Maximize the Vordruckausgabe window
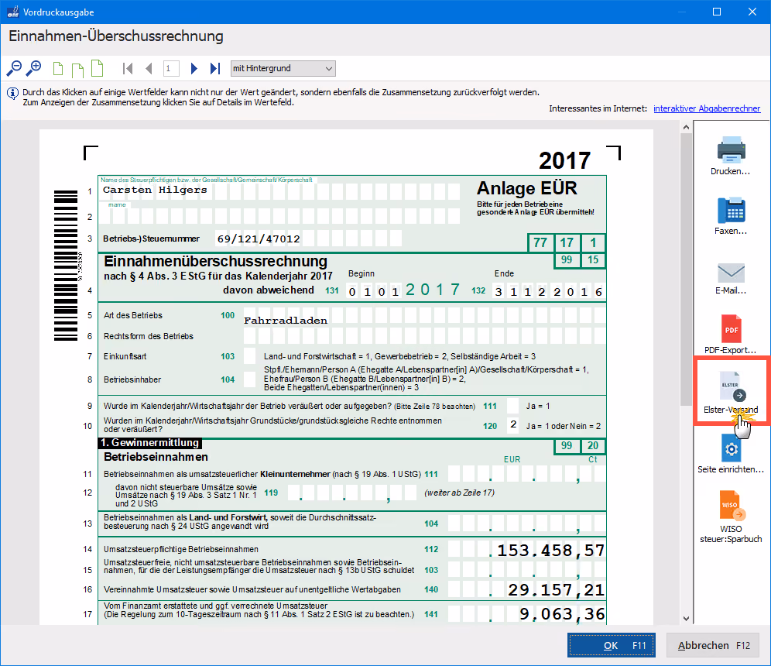The image size is (771, 666). coord(717,12)
